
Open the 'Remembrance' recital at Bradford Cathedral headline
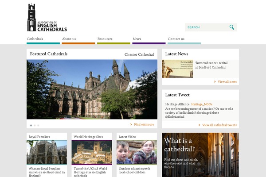click(211, 65)
